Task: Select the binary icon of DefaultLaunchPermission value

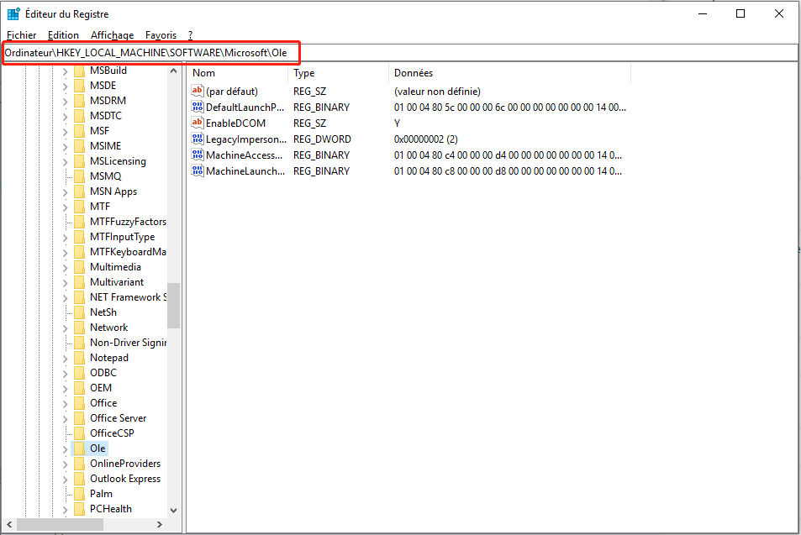Action: click(198, 108)
